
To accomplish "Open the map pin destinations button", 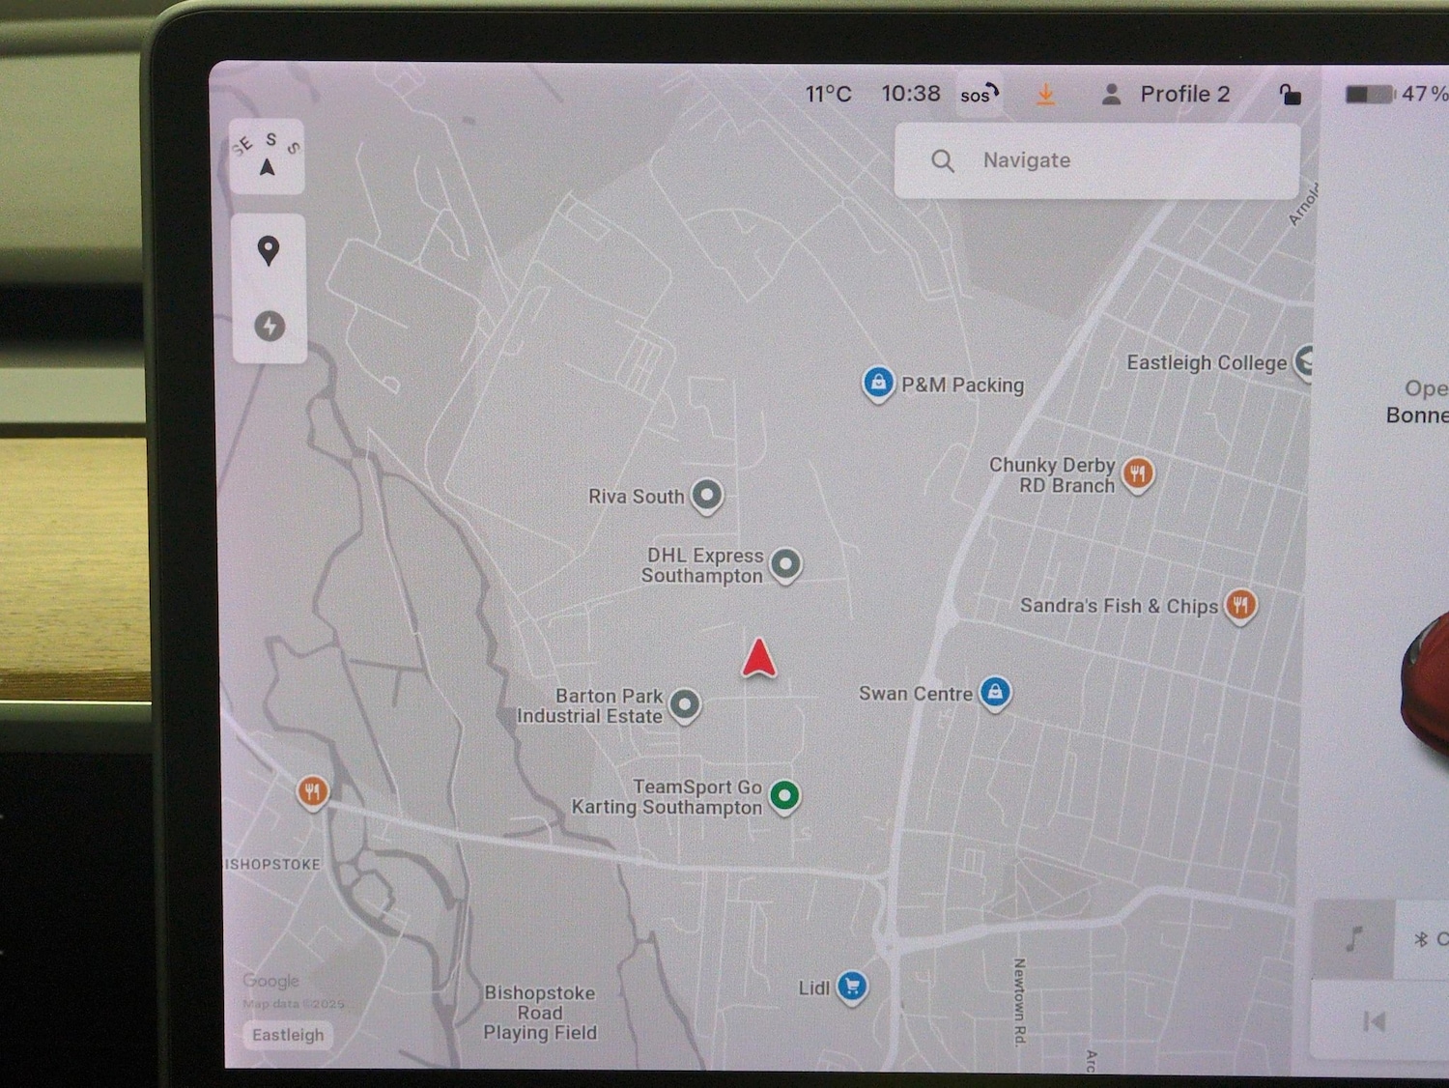I will (269, 251).
